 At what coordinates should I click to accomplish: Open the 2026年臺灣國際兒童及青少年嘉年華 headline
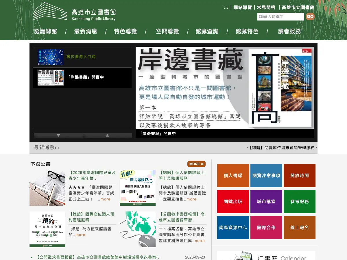[x=92, y=175]
